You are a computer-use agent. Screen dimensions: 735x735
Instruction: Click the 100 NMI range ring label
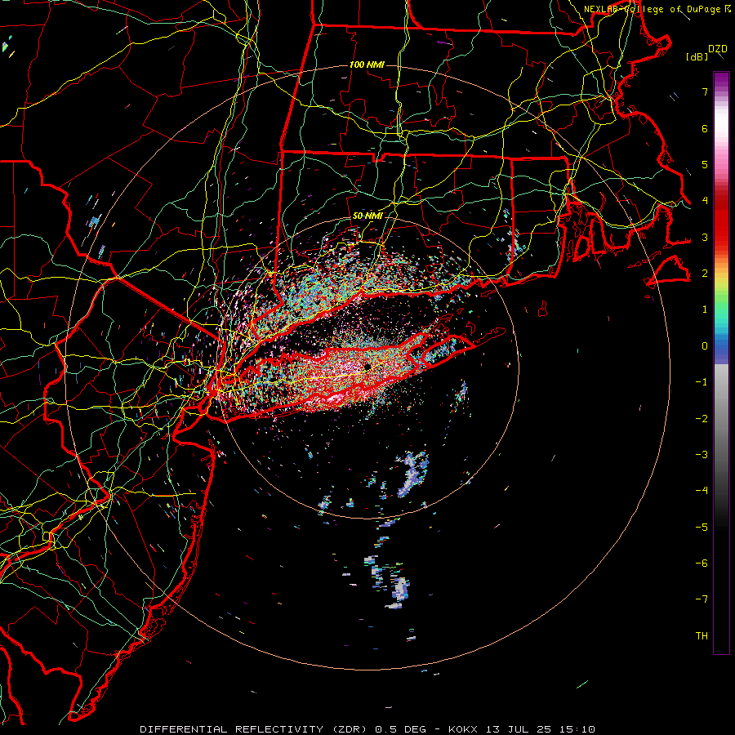click(367, 65)
